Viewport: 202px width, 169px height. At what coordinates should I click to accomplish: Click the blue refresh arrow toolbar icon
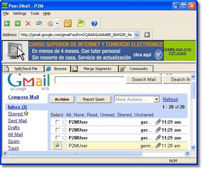click(x=39, y=23)
